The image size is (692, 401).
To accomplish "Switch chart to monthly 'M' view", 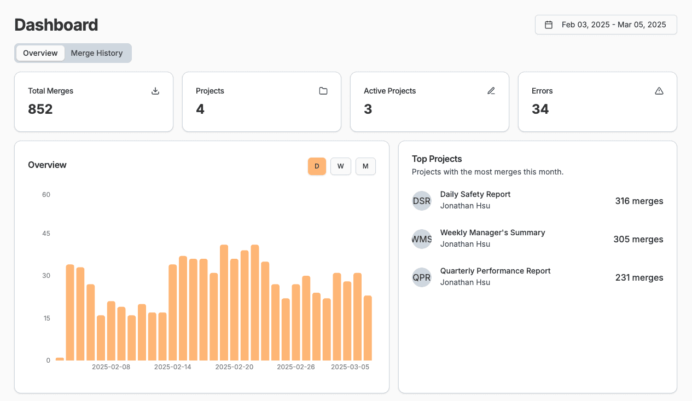I will point(365,166).
